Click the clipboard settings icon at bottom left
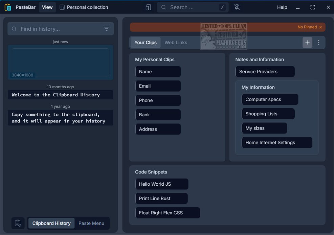This screenshot has width=334, height=235. click(x=18, y=223)
